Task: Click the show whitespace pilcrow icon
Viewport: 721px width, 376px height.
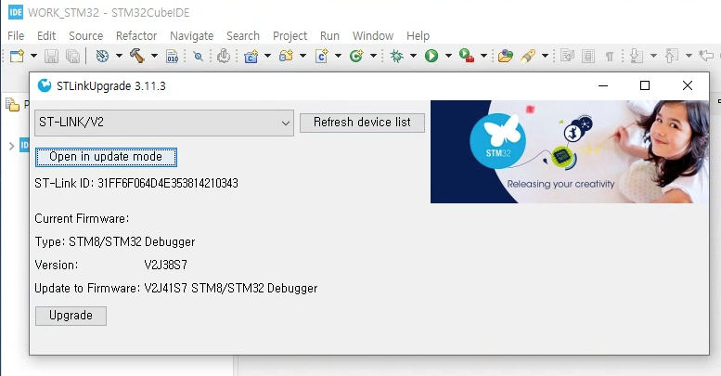Action: [610, 57]
